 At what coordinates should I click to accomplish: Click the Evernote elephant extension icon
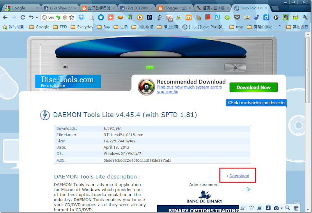286,18
